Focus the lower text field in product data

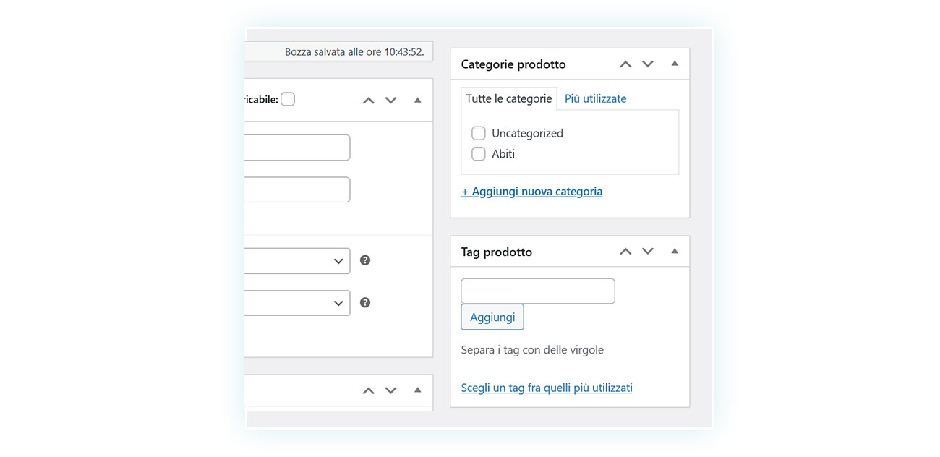[x=298, y=189]
